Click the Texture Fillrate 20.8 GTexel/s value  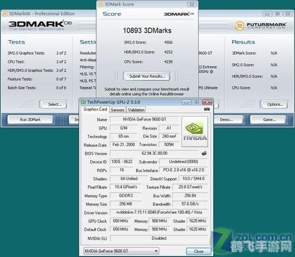pyautogui.click(x=190, y=187)
